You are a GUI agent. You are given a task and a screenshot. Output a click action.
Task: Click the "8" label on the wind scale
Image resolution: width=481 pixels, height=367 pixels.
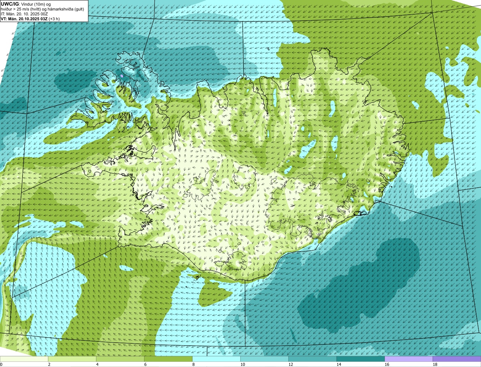point(194,364)
